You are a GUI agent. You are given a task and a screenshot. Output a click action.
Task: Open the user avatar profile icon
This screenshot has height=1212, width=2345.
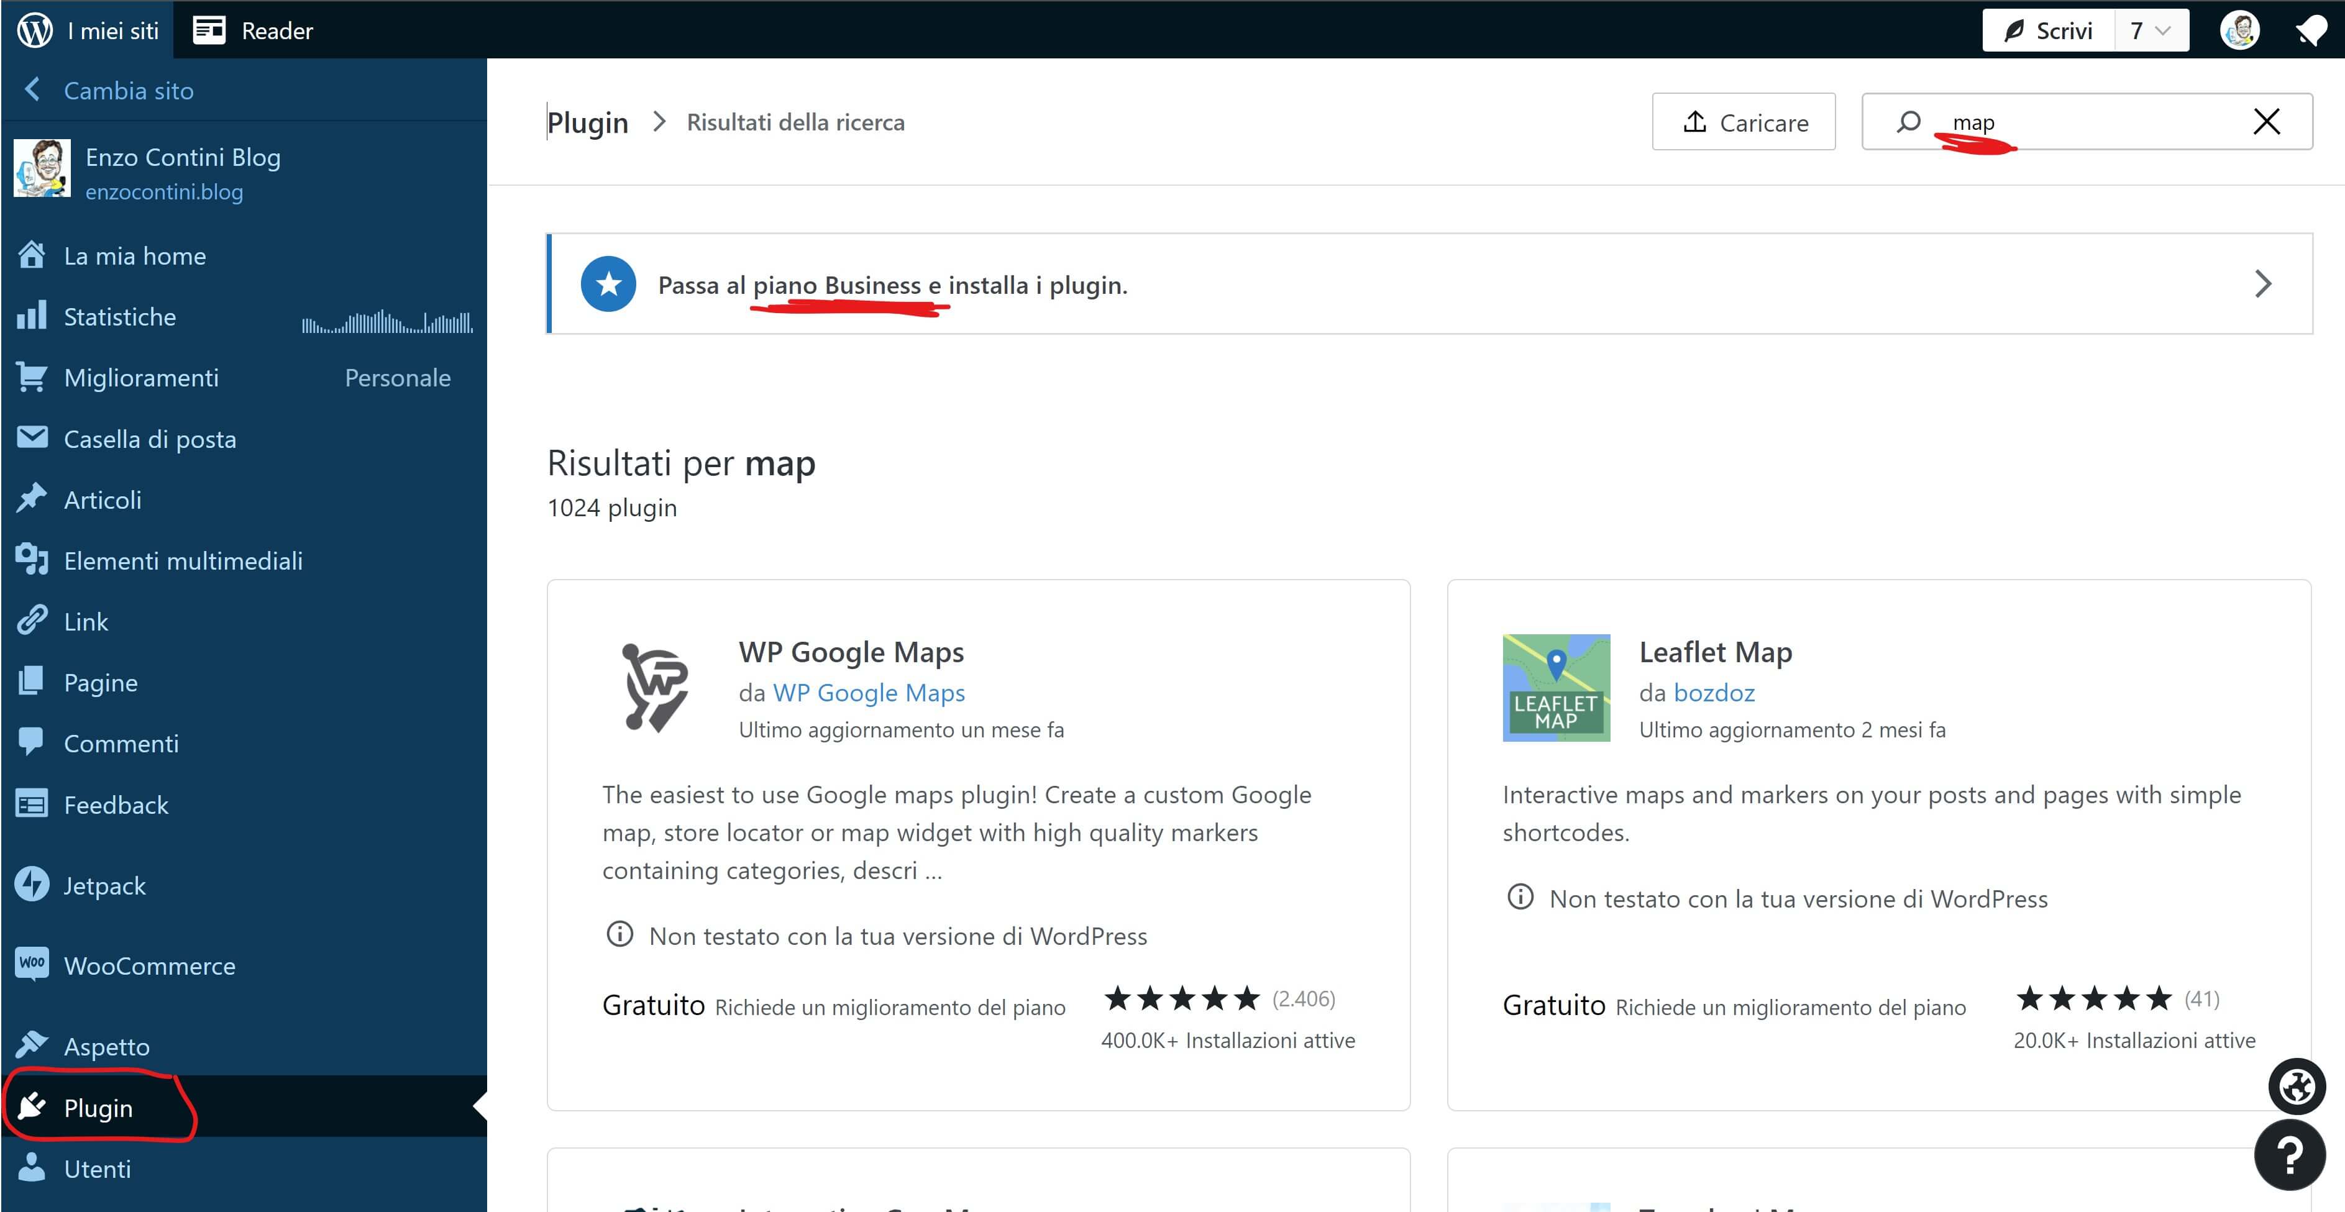pyautogui.click(x=2239, y=31)
